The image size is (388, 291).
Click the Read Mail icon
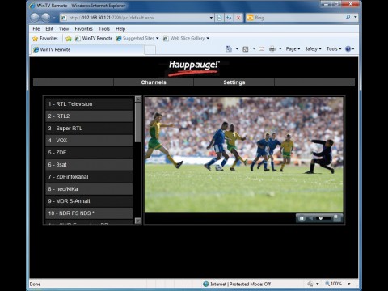tap(261, 49)
